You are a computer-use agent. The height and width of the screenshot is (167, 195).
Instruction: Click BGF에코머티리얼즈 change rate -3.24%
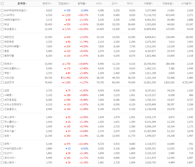pyautogui.click(x=84, y=11)
